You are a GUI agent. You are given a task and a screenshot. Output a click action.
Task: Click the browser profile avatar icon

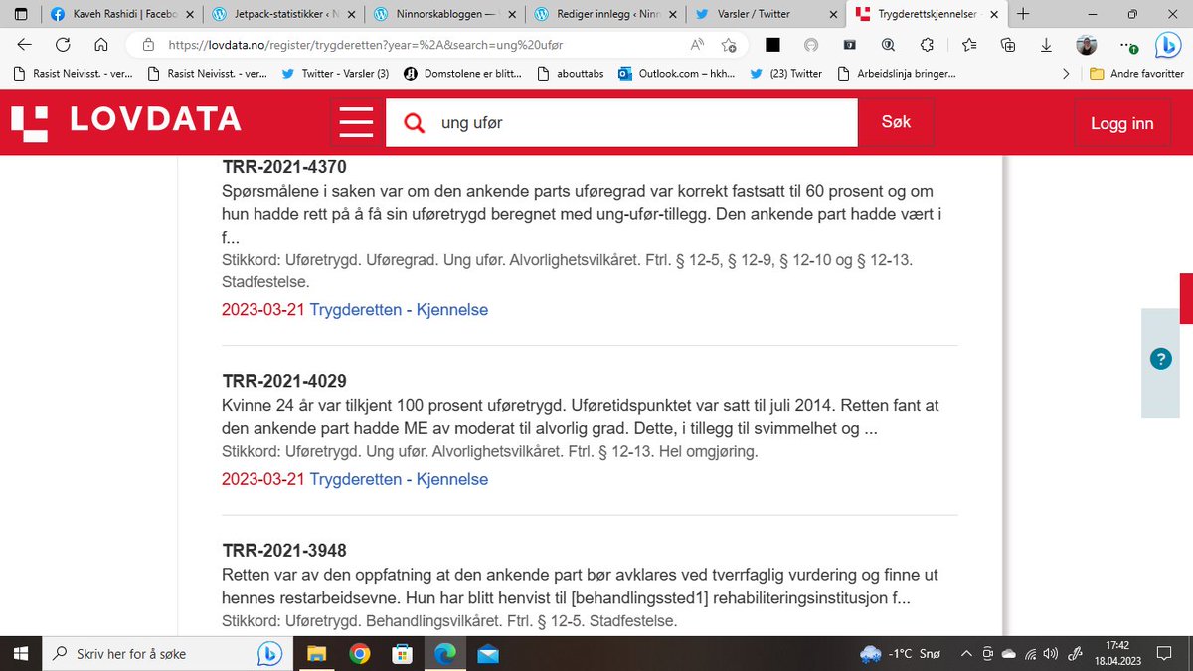point(1086,45)
